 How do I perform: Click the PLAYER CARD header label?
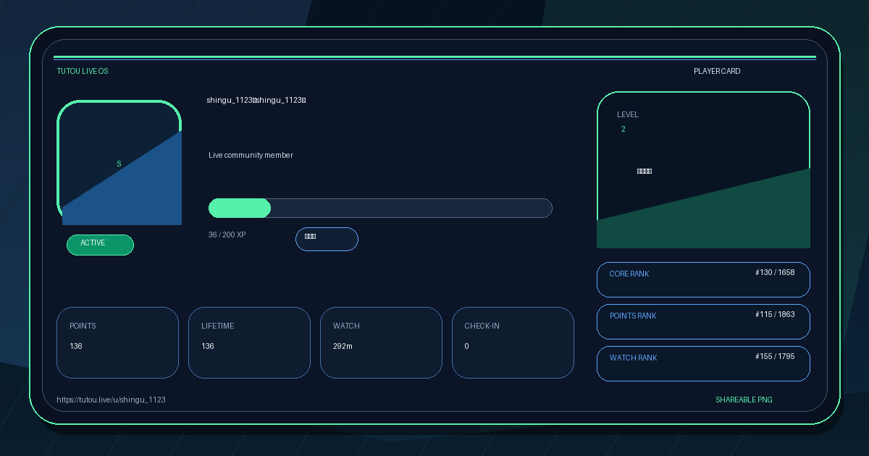[717, 71]
